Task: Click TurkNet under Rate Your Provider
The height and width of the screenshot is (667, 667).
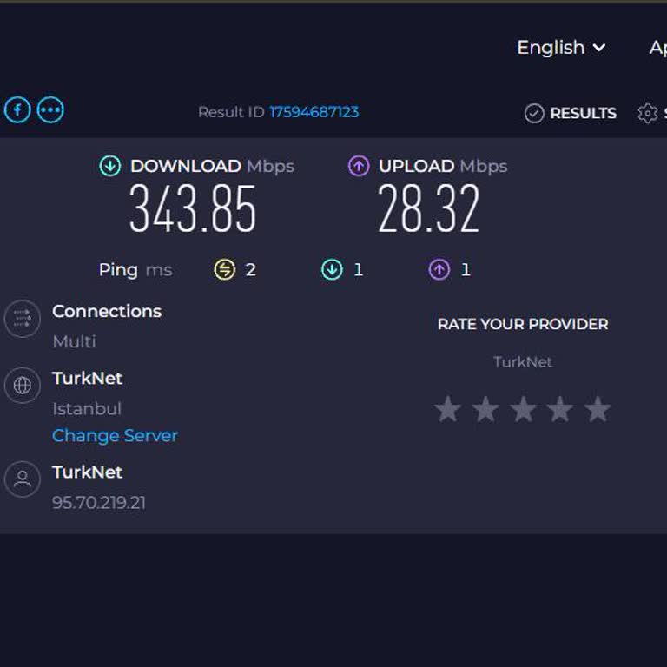Action: (523, 362)
